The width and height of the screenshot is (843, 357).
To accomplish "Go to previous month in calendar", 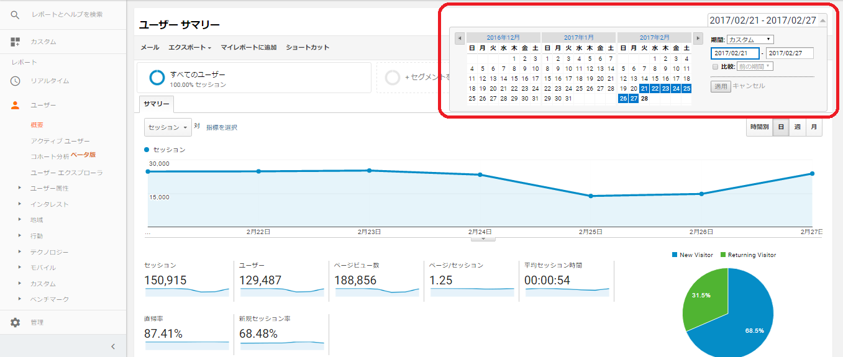I will (460, 38).
